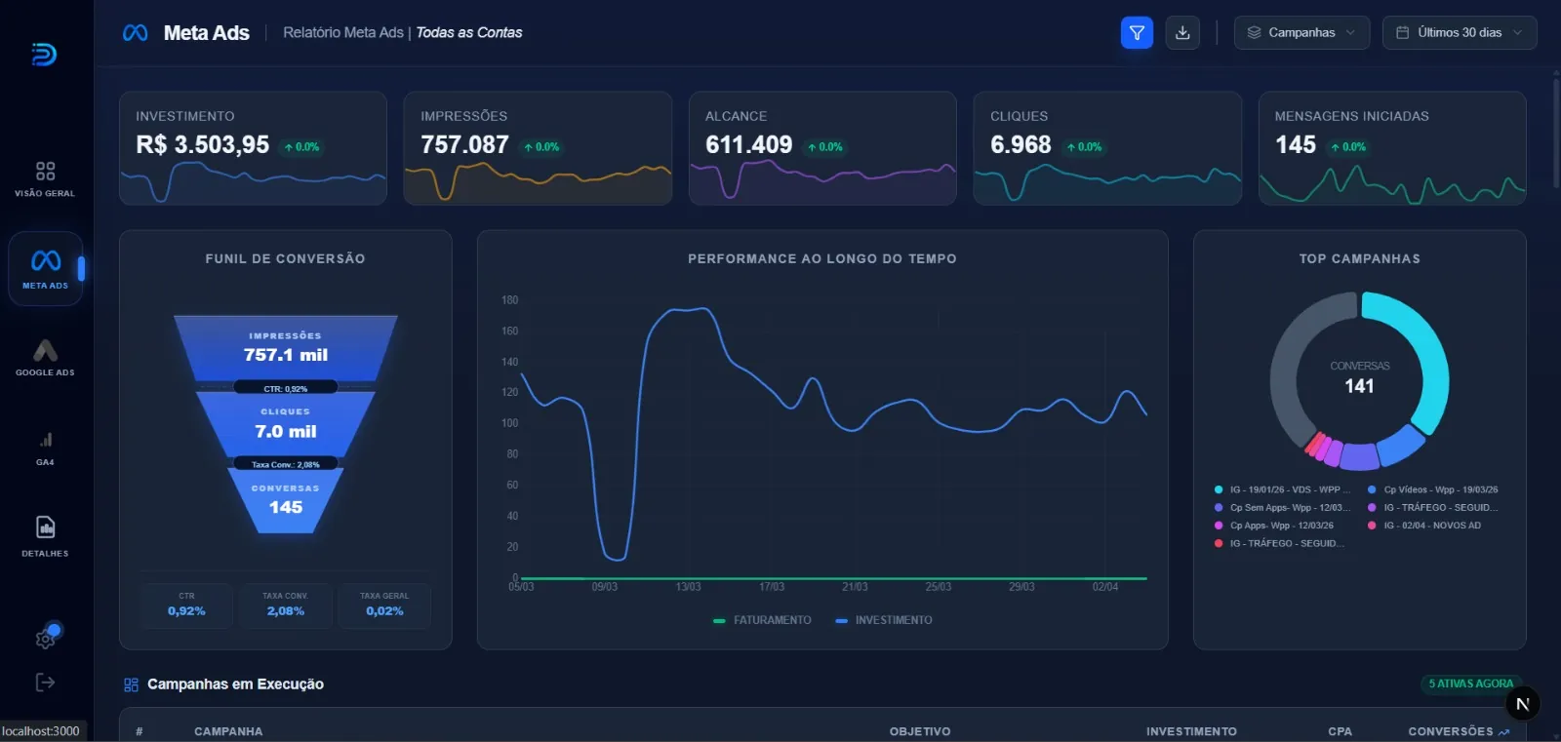Image resolution: width=1561 pixels, height=742 pixels.
Task: Toggle the Cp Sem Apps- Wpp legend entry
Action: click(1282, 508)
